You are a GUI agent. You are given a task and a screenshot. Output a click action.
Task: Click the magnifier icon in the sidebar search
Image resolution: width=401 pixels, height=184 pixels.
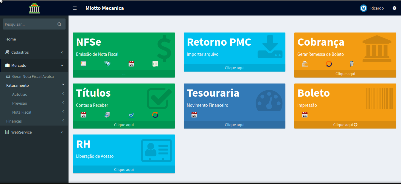(x=60, y=24)
